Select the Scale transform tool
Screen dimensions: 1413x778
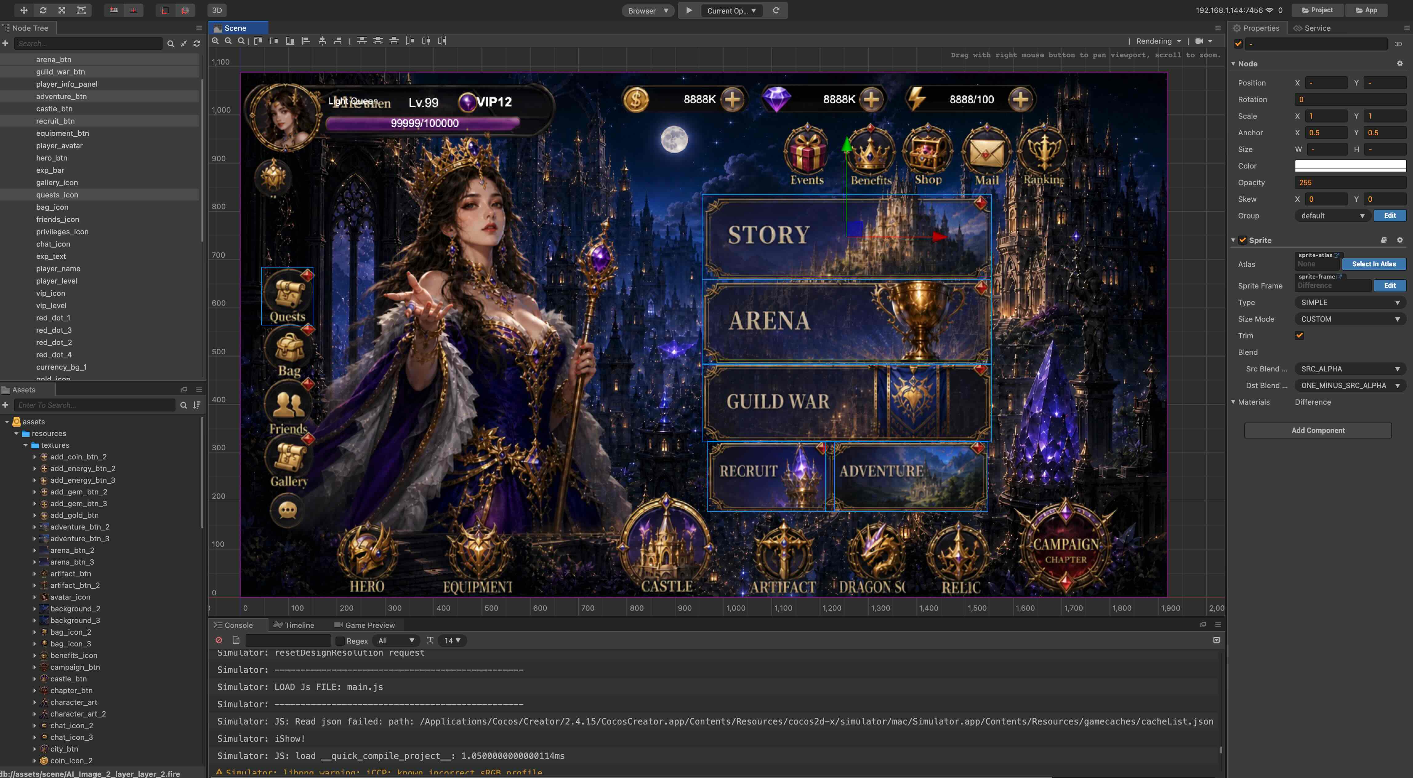click(x=62, y=10)
